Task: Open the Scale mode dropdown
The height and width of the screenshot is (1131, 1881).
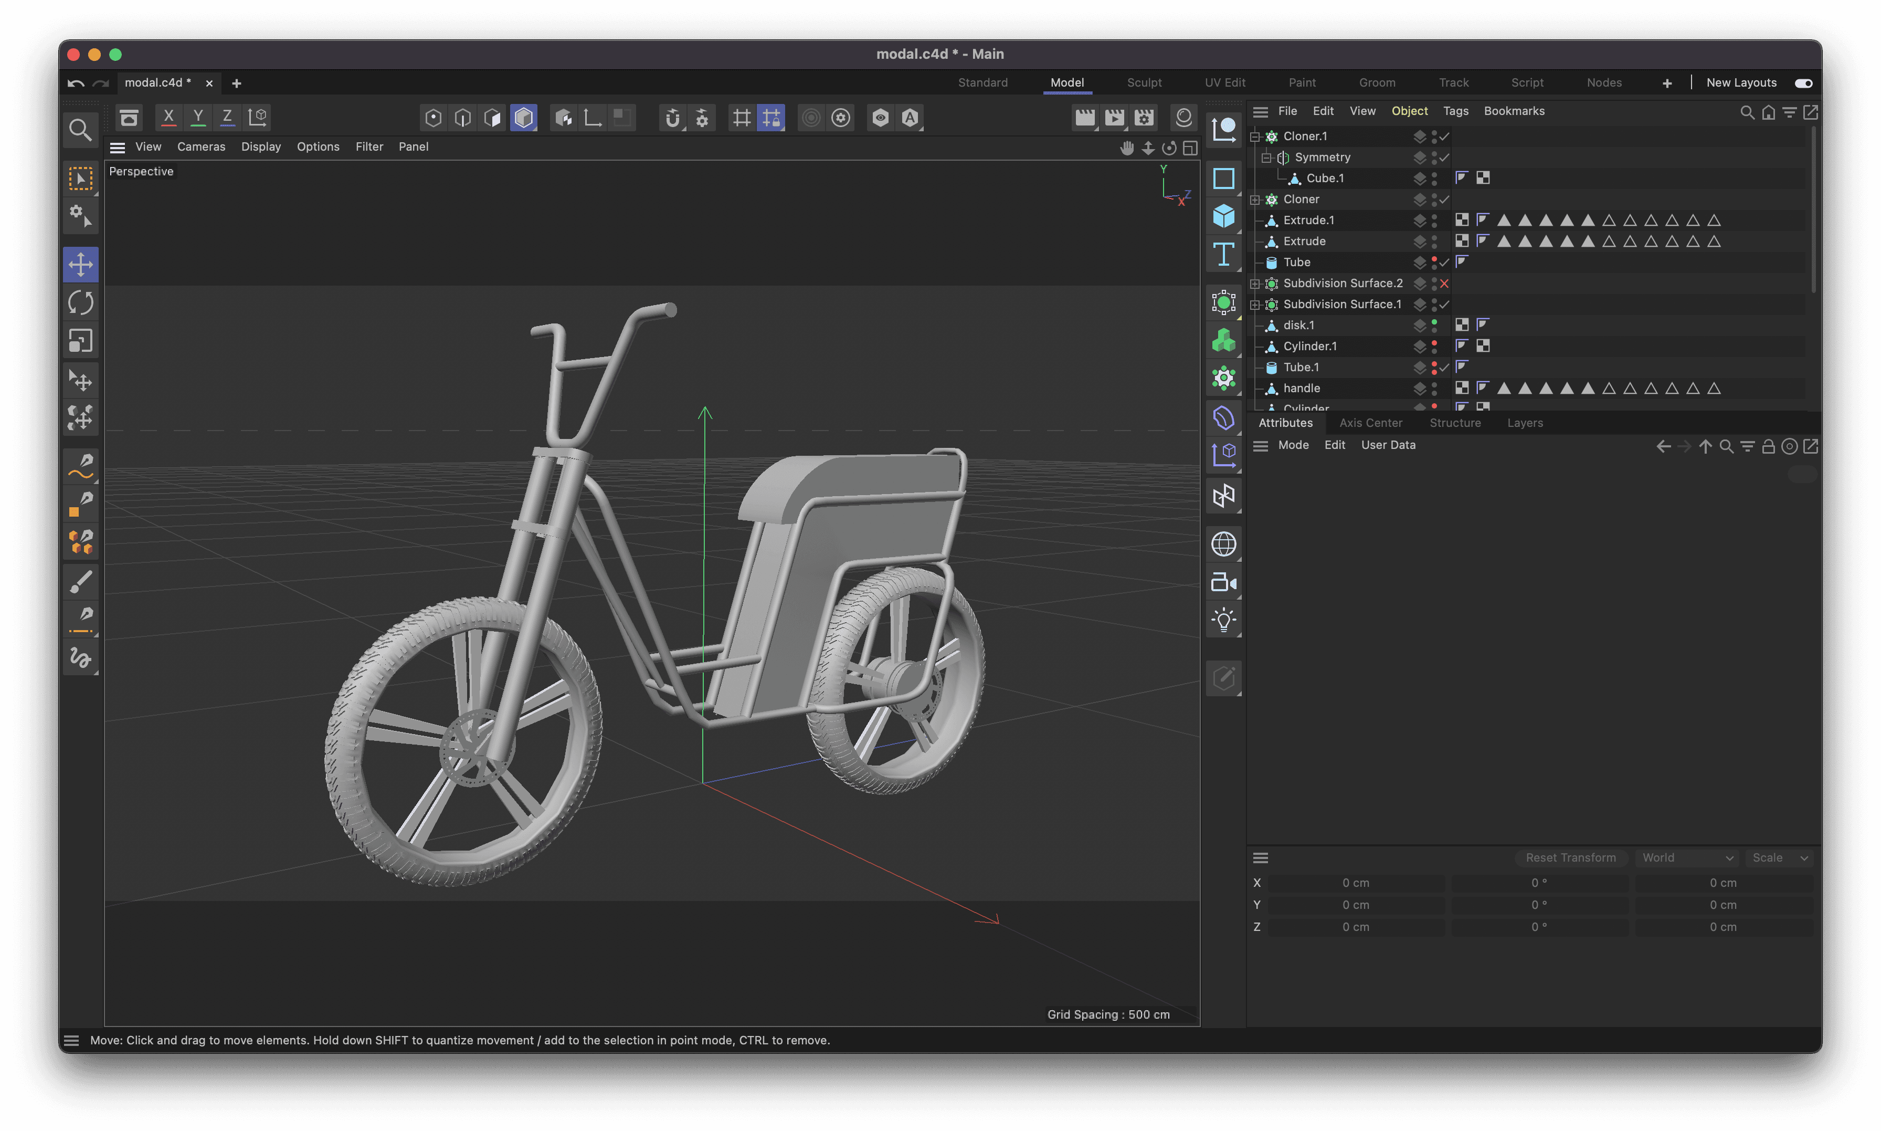Action: pyautogui.click(x=1779, y=857)
